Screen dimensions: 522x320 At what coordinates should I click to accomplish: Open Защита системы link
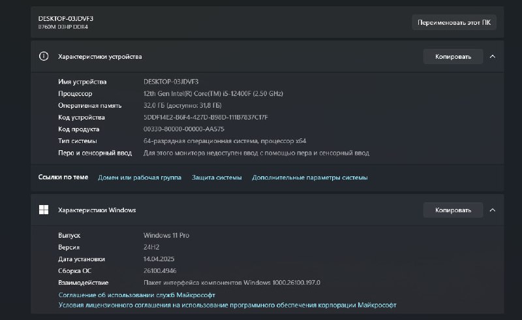(217, 178)
